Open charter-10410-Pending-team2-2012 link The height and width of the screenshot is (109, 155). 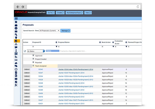[x=71, y=97]
